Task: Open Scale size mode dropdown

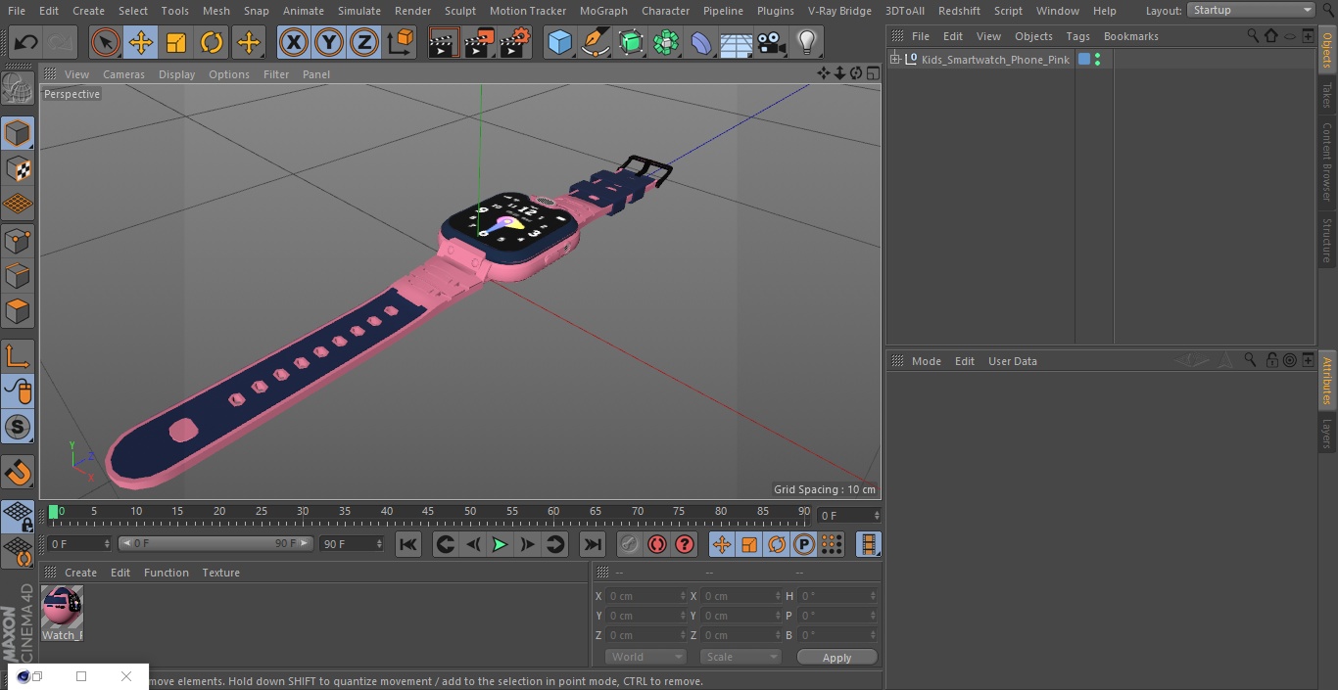Action: tap(741, 657)
